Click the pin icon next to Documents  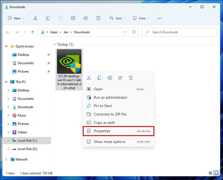[48, 63]
